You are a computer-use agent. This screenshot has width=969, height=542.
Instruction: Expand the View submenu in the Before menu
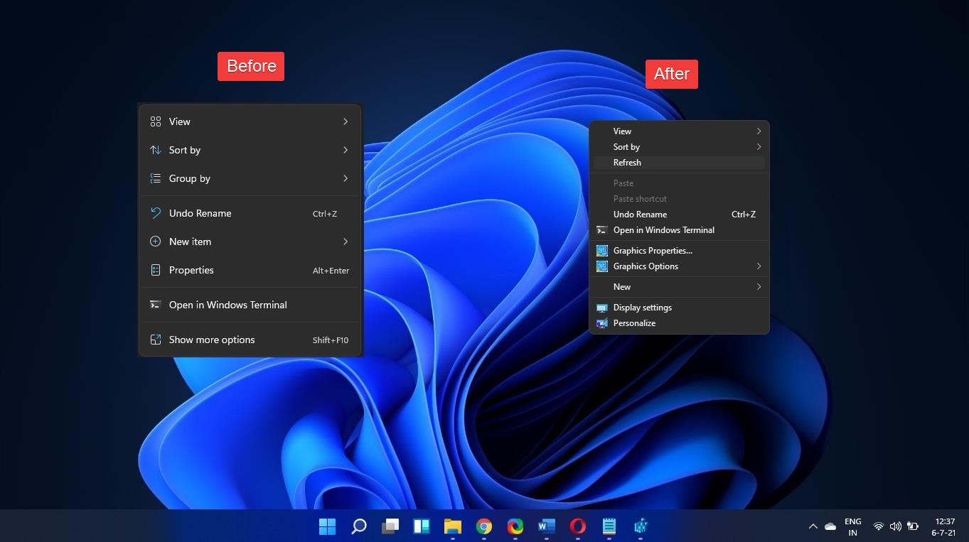pyautogui.click(x=179, y=121)
